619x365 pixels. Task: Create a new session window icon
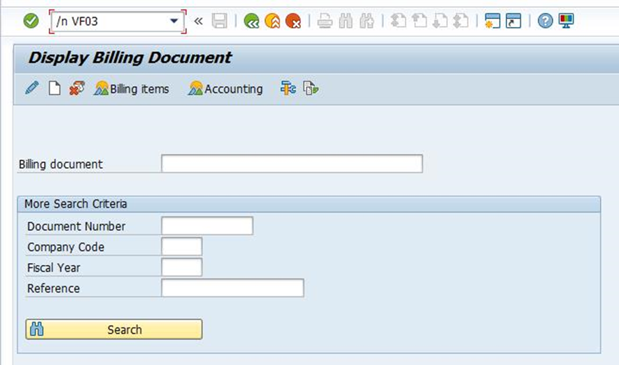(x=493, y=21)
